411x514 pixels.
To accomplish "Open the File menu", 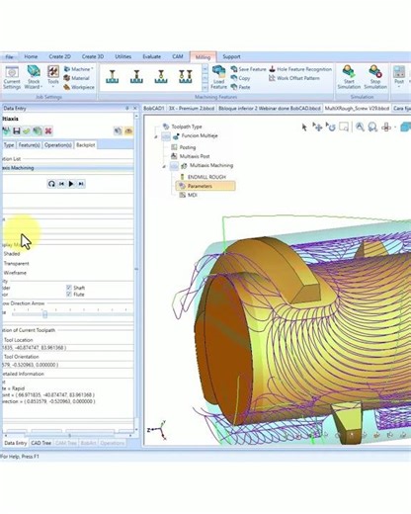I will 9,57.
